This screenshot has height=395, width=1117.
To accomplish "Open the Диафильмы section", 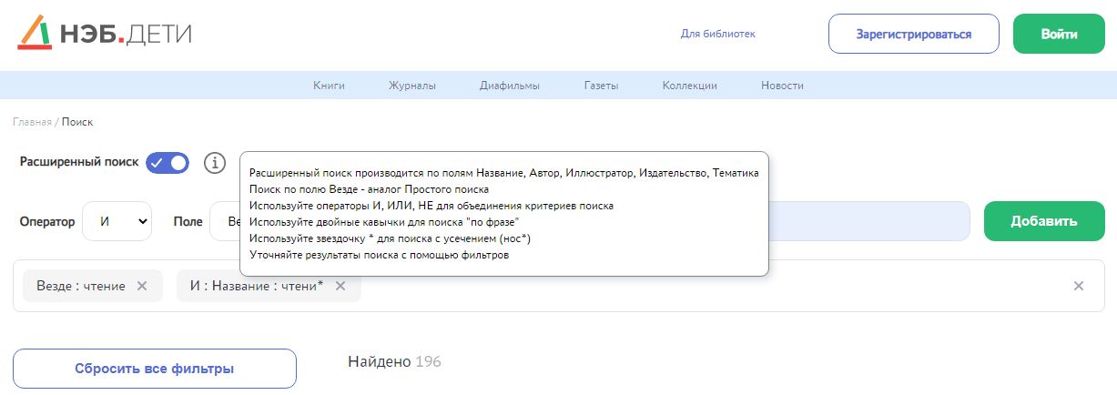I will pos(510,86).
